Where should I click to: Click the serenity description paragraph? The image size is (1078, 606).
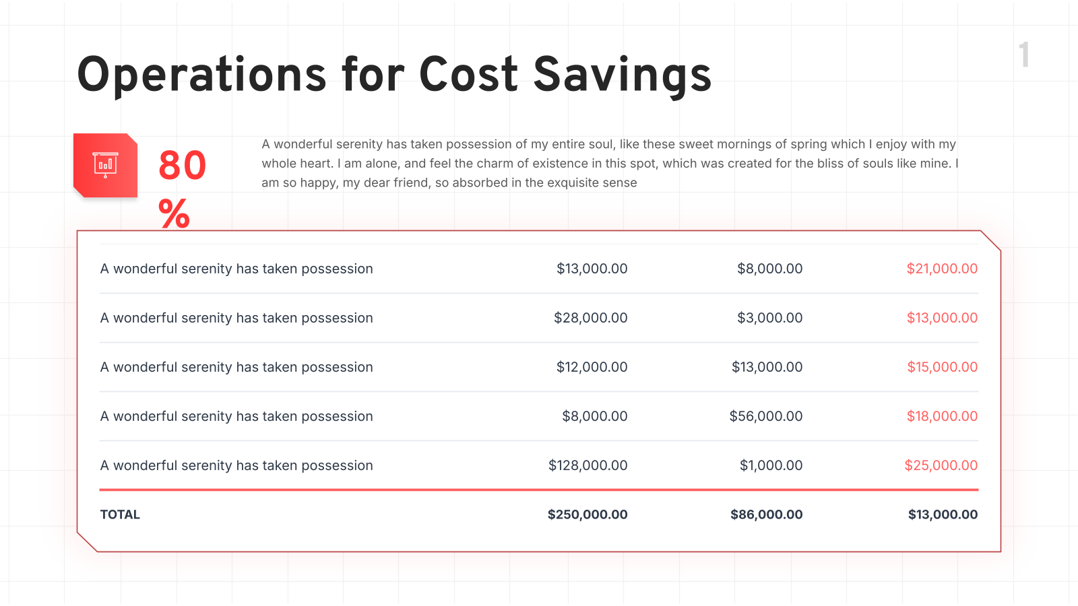click(x=610, y=164)
